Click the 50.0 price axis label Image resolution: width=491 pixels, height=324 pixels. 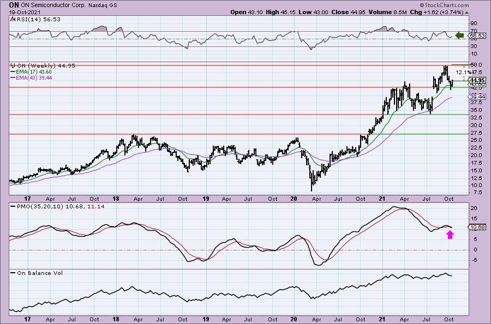[476, 65]
